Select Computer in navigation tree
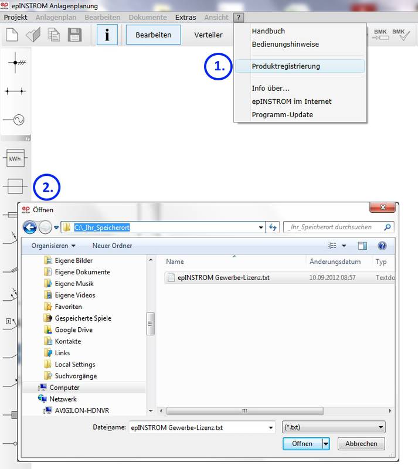Screen dimensions: 418x469 point(84,388)
